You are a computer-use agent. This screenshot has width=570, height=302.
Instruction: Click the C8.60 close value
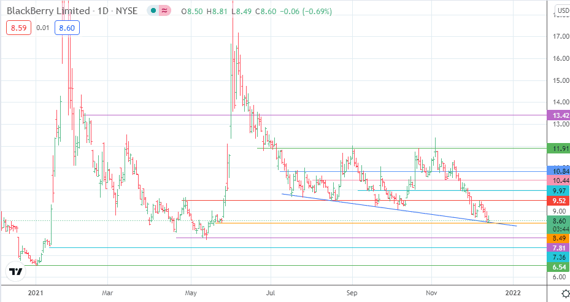(x=266, y=12)
